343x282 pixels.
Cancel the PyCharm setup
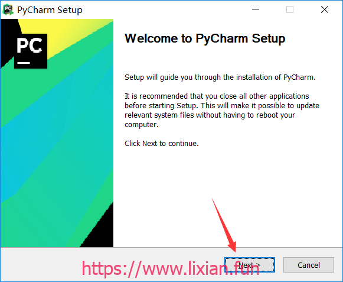tap(309, 265)
